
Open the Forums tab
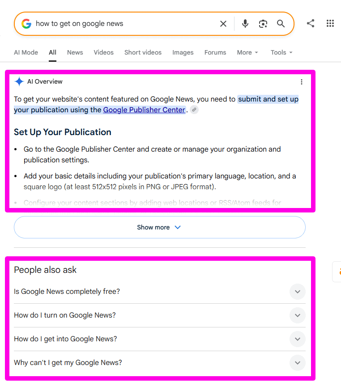click(x=215, y=52)
